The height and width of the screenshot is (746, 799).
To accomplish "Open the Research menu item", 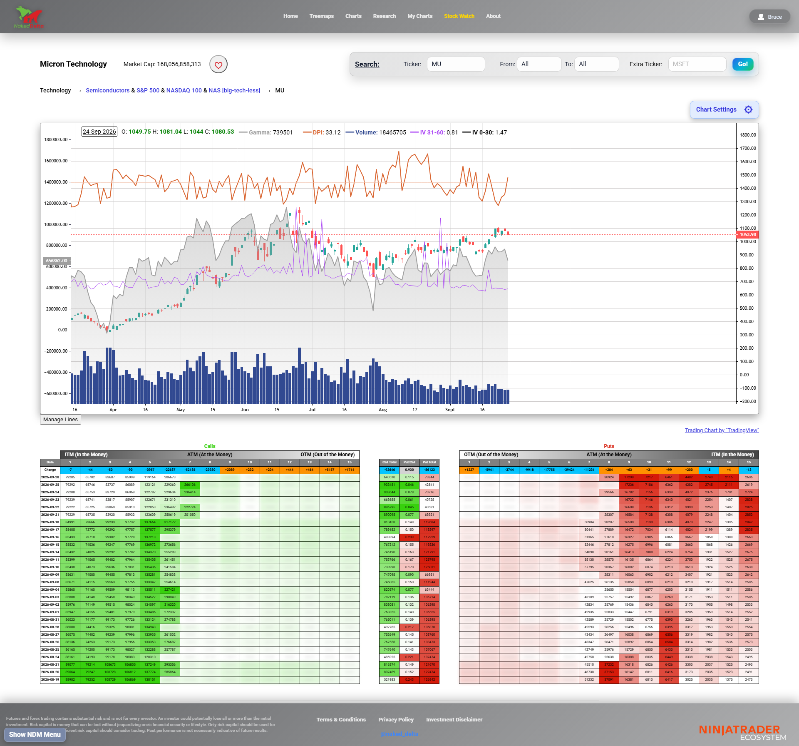I will [x=385, y=16].
